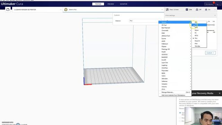Image resolution: width=222 pixels, height=125 pixels.
Task: Select PVA generic material
Action: (x=199, y=44)
